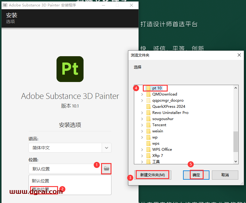Click the QMDownload folder icon
Viewport: 246px width, 203px height.
(149, 94)
